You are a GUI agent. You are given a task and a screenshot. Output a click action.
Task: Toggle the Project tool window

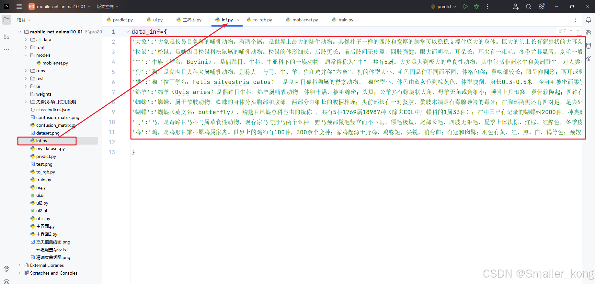point(6,20)
